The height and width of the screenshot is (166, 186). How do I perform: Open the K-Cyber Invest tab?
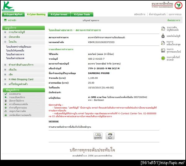click(59, 15)
